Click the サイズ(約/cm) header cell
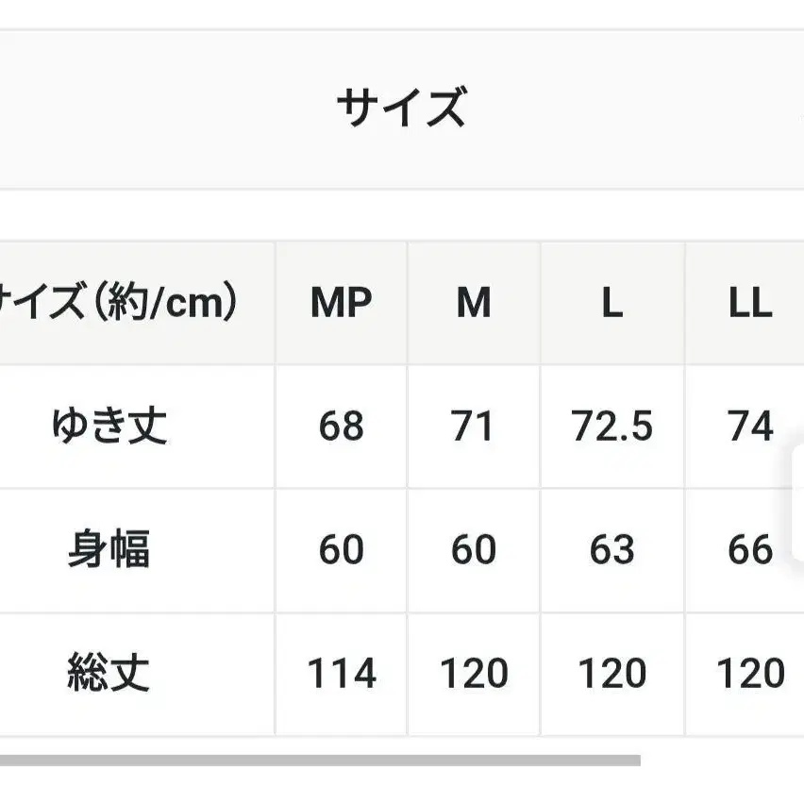The width and height of the screenshot is (804, 804). [118, 303]
